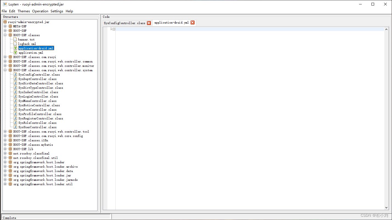Select SysLoginController.class in the tree

(x=38, y=96)
